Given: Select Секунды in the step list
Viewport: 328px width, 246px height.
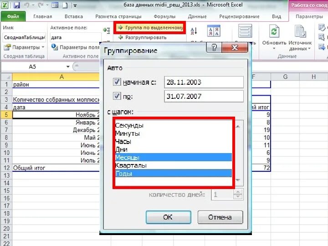Looking at the screenshot, I should tap(173, 125).
